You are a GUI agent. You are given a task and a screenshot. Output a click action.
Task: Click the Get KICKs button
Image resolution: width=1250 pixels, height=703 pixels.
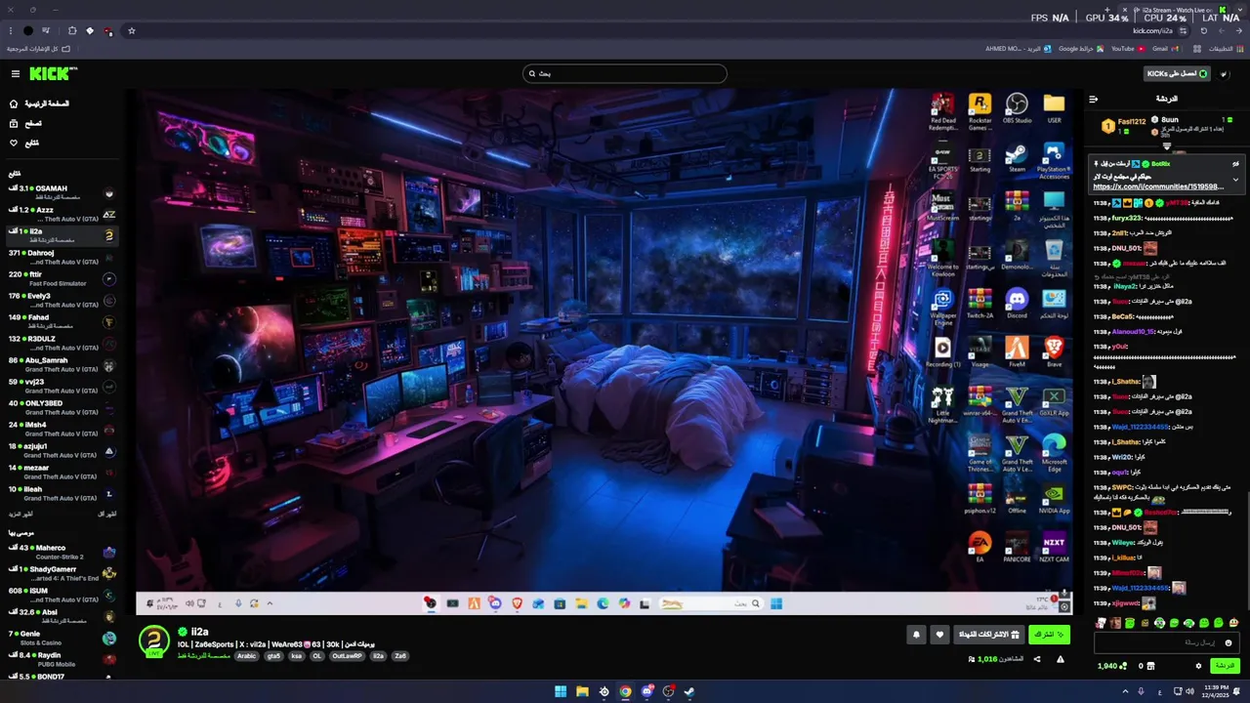point(1177,73)
